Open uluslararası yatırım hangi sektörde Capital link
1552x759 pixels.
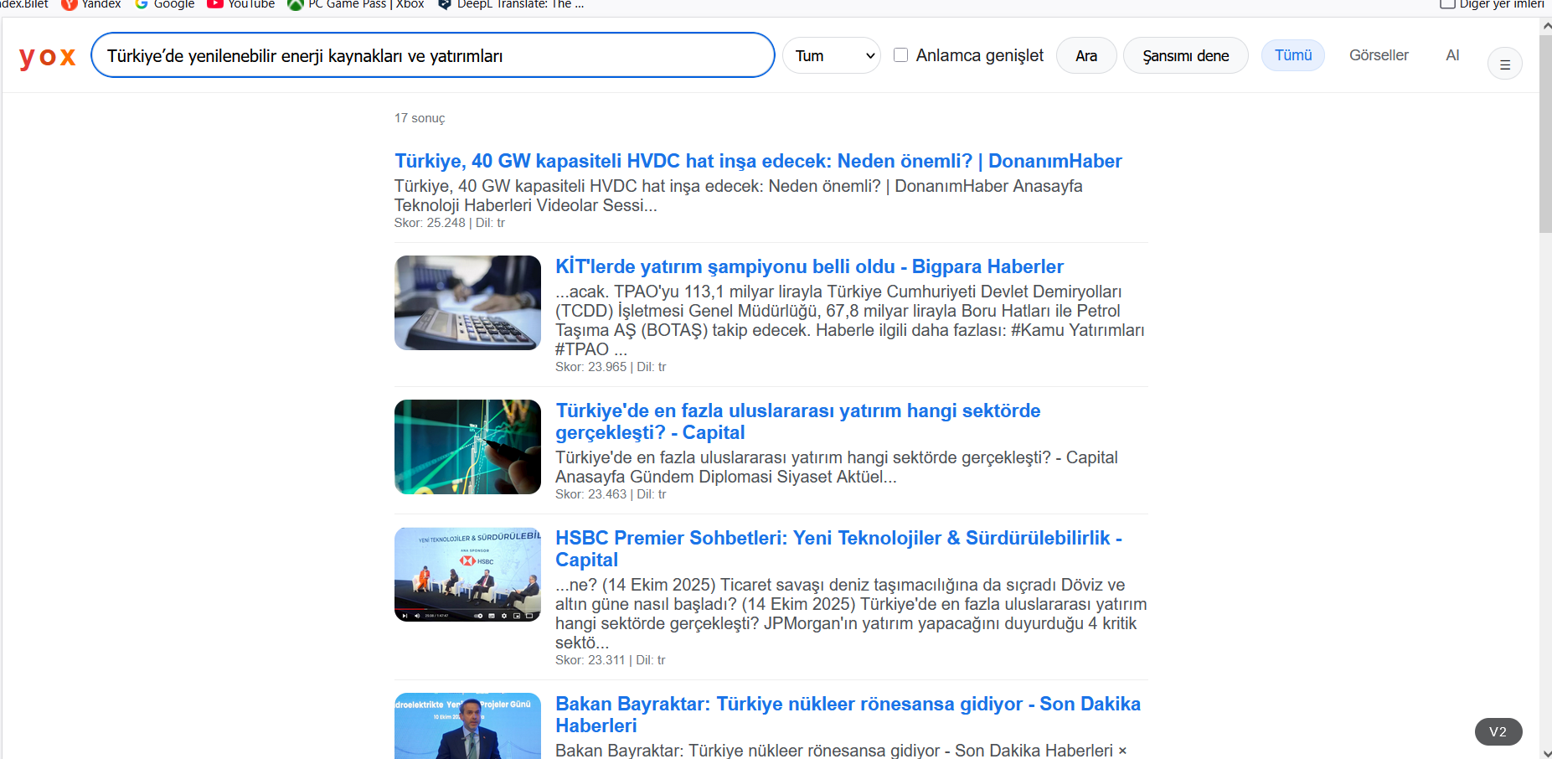797,421
